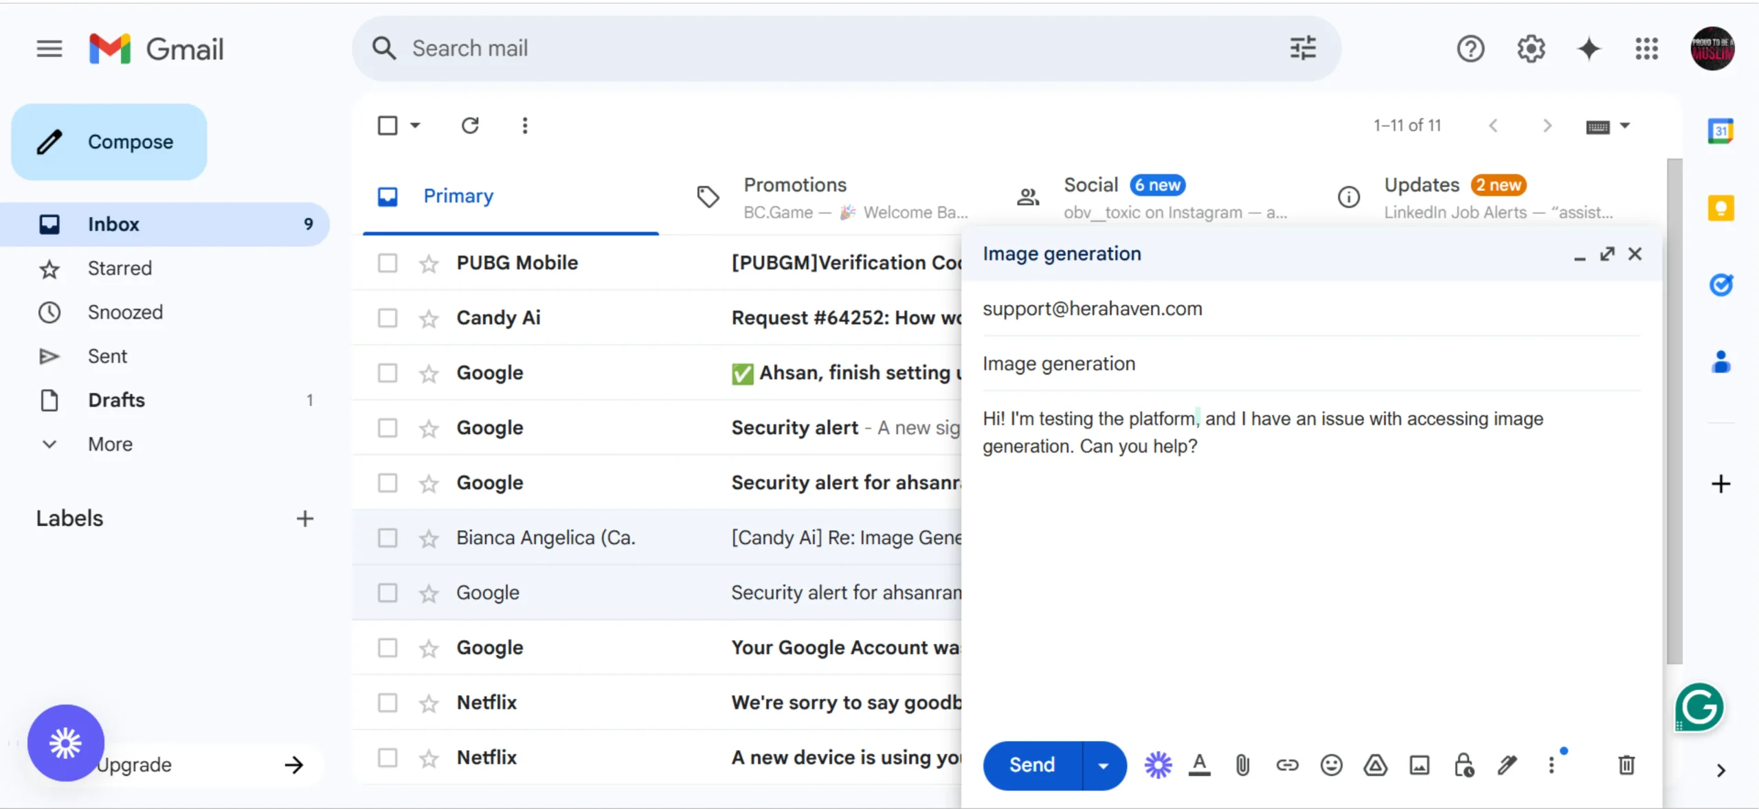Open Contacts side panel
The height and width of the screenshot is (809, 1759).
1721,361
